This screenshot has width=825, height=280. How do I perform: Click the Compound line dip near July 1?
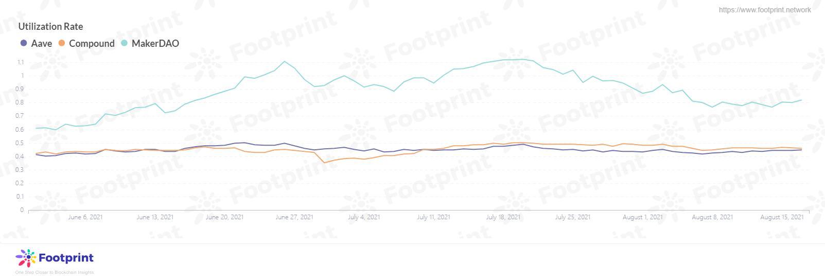coord(324,163)
